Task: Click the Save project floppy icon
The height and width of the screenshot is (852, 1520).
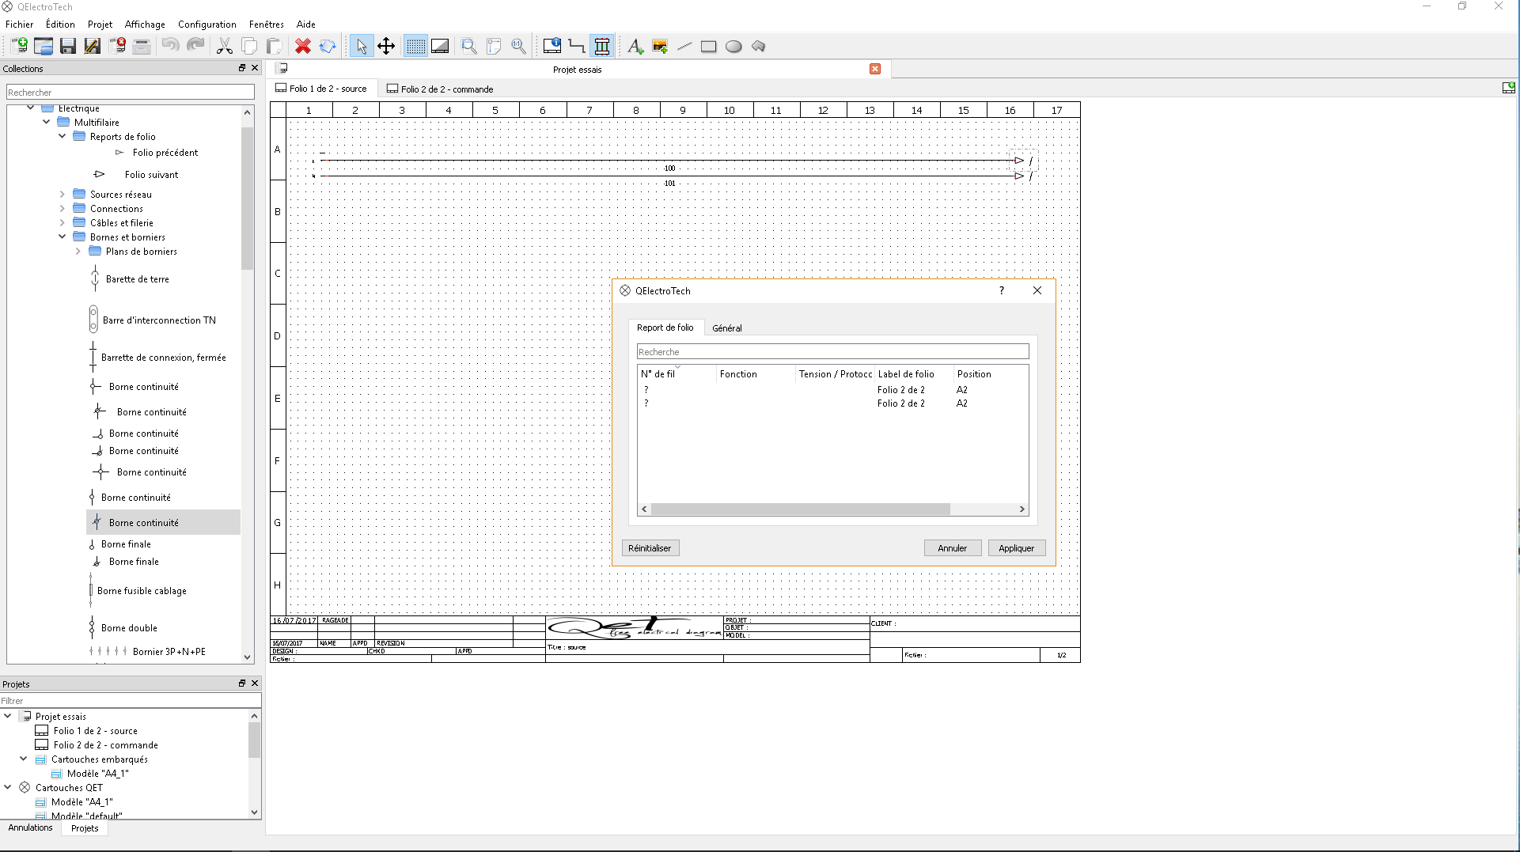Action: (68, 47)
